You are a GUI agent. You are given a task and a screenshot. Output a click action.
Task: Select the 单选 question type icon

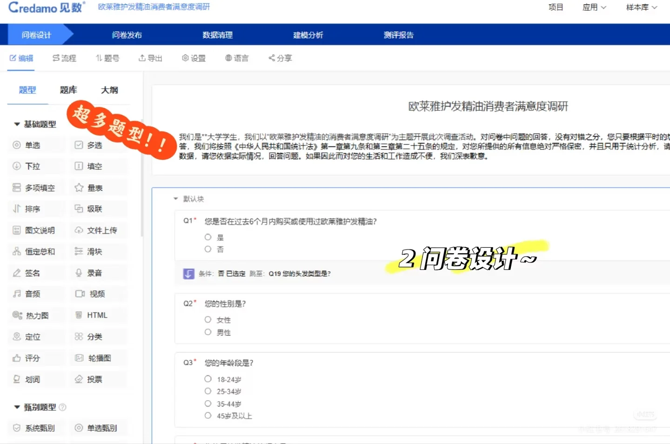pyautogui.click(x=17, y=145)
